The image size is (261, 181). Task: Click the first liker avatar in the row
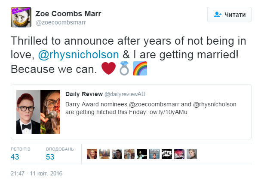[92, 154]
